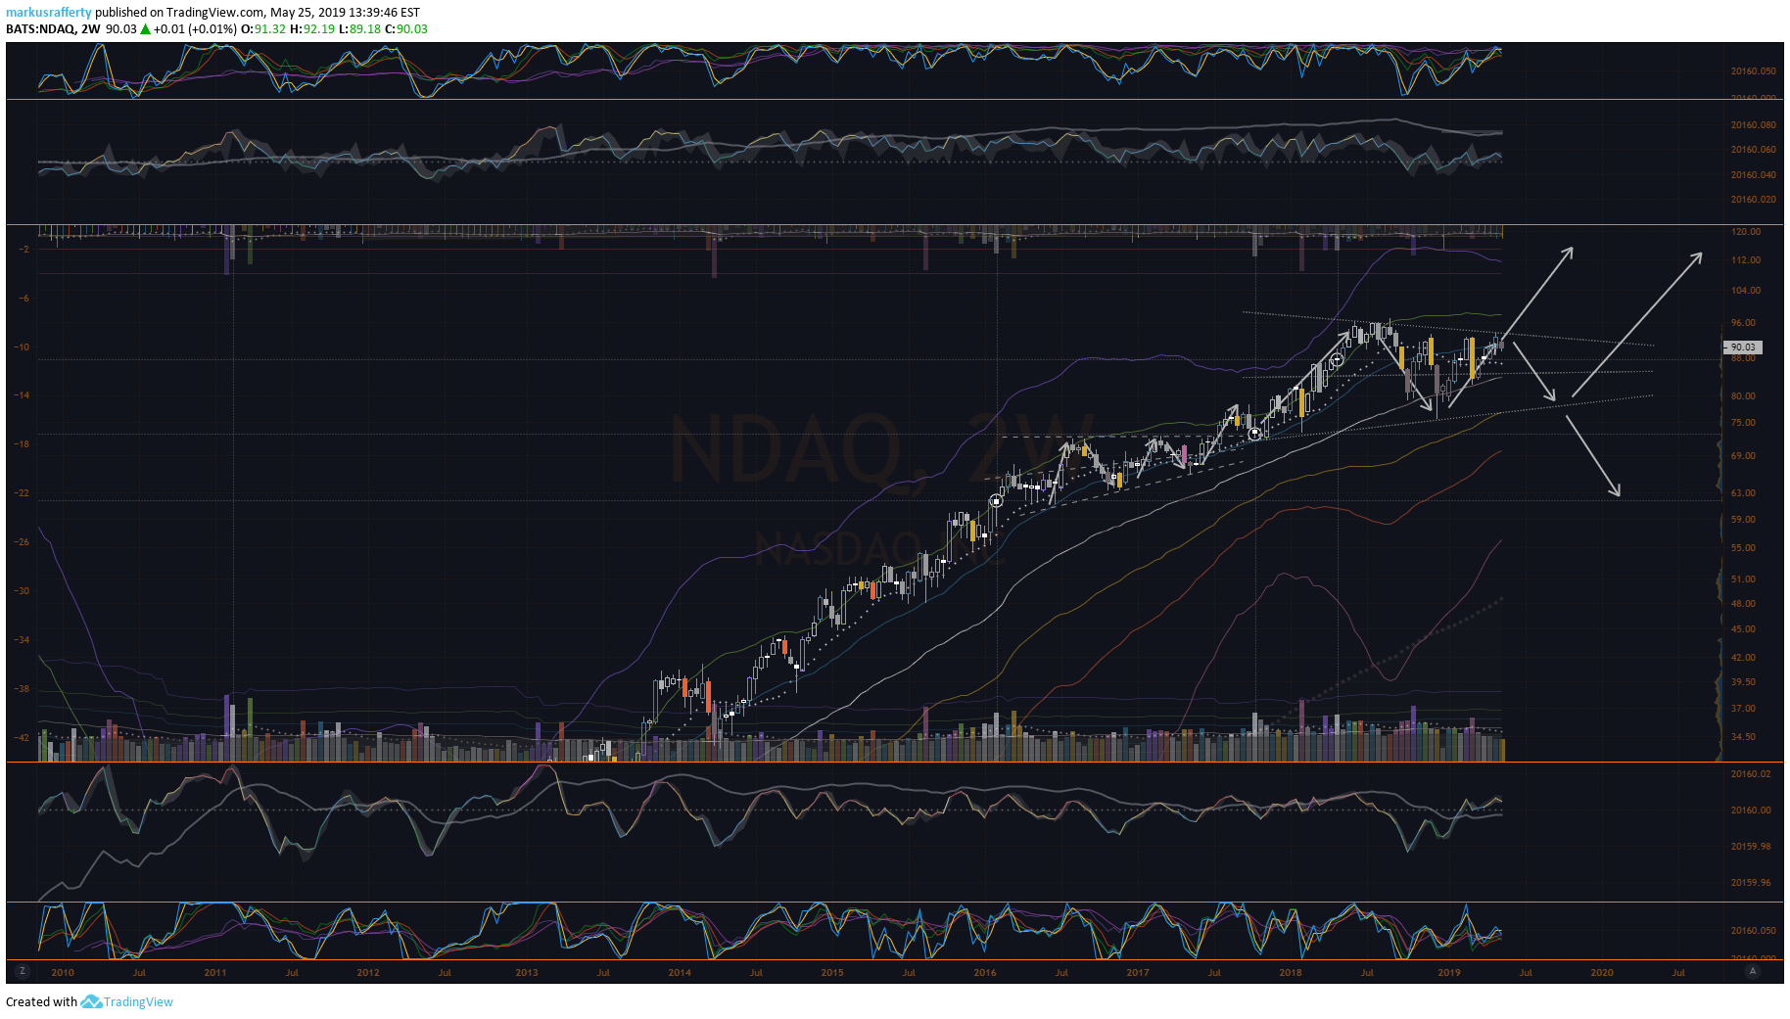This screenshot has width=1790, height=1019.
Task: Click the 20160.080 indicator scale value
Action: [1753, 124]
